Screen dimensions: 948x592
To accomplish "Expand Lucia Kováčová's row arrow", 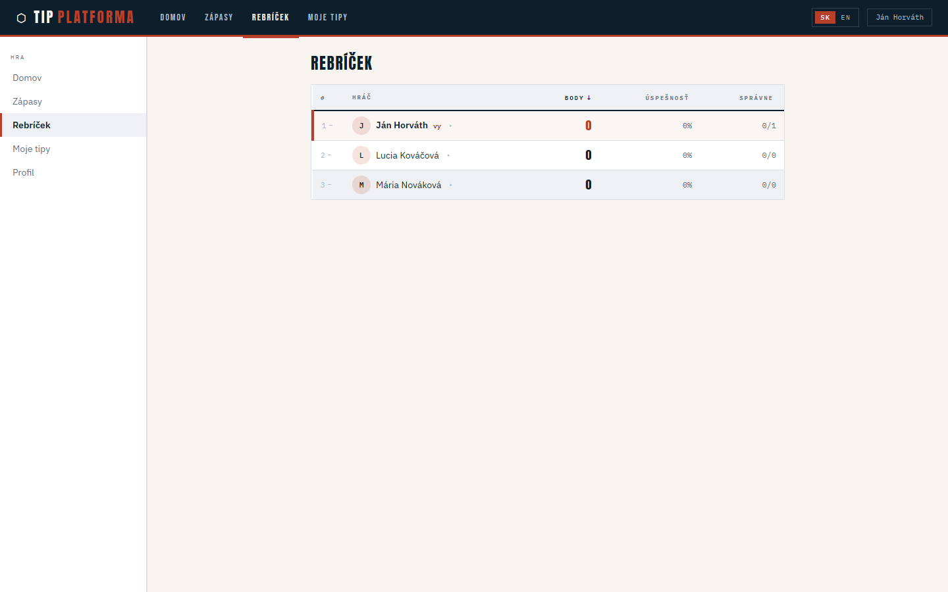I will pyautogui.click(x=448, y=155).
